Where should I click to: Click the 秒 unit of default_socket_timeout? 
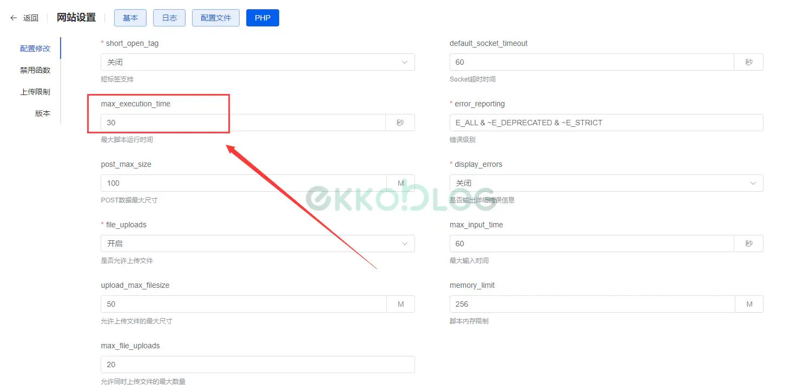[x=749, y=62]
